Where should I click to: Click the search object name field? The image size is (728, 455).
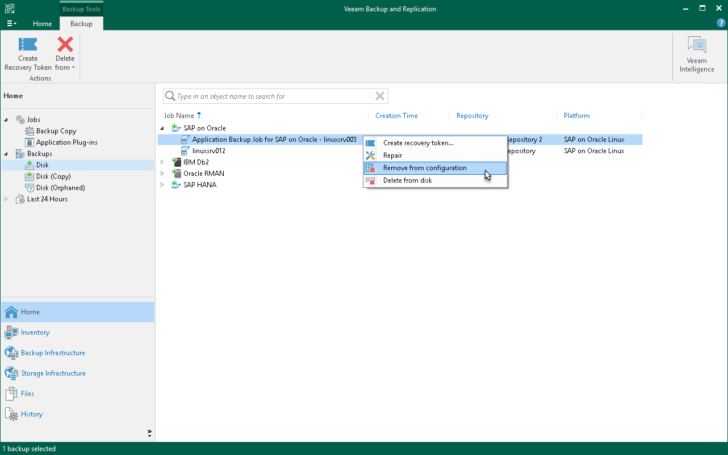coord(274,96)
